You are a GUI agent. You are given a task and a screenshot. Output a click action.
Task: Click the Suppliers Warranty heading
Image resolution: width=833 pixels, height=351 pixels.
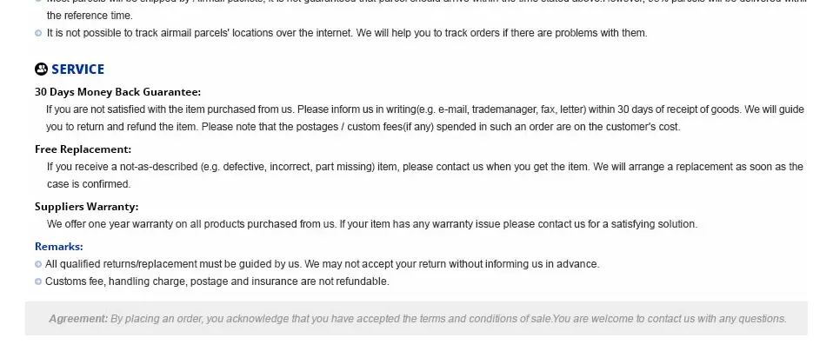[87, 207]
